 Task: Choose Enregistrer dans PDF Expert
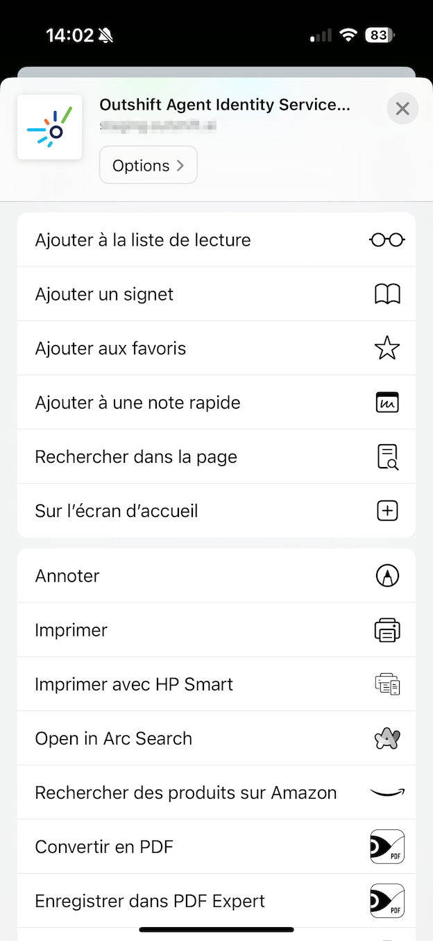click(150, 900)
